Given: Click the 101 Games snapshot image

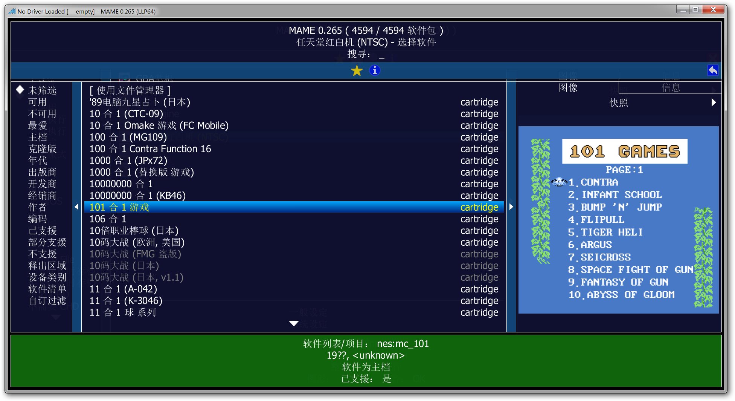Looking at the screenshot, I should pos(618,220).
